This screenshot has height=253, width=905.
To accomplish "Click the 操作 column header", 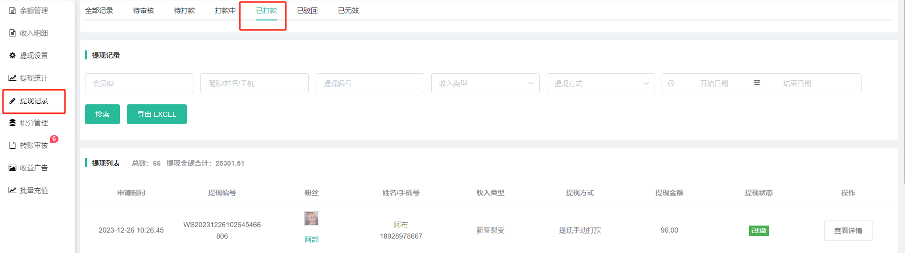I will (848, 193).
